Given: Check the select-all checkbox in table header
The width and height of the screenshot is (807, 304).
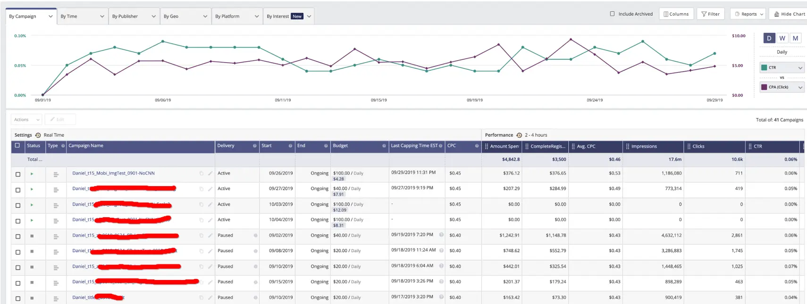Looking at the screenshot, I should pos(17,146).
